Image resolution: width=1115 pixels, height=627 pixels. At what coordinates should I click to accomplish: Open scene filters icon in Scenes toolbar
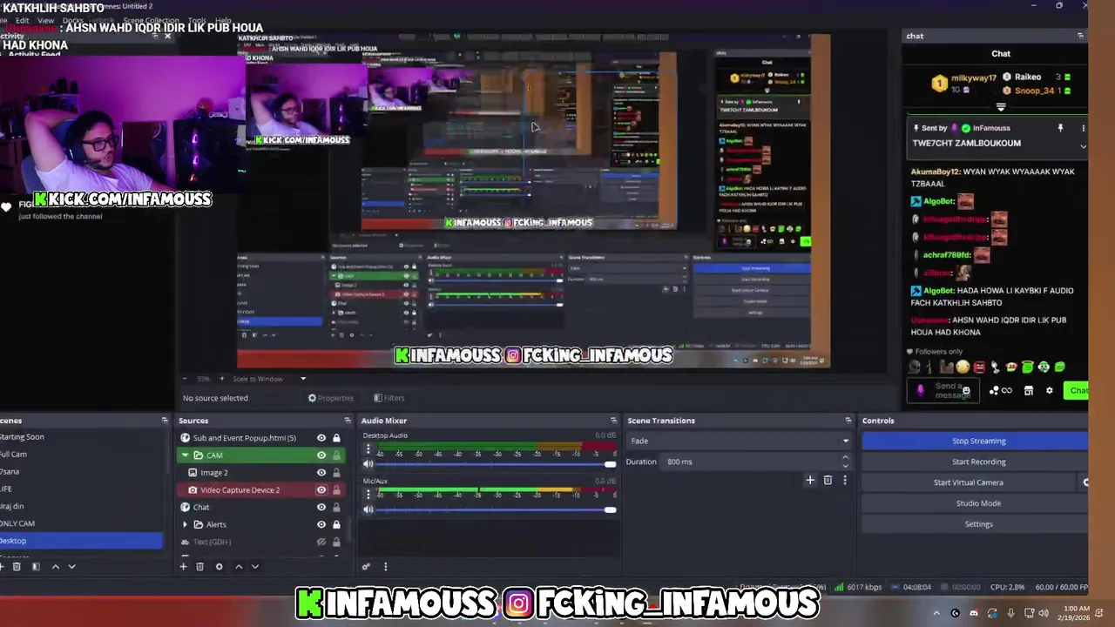(x=36, y=567)
